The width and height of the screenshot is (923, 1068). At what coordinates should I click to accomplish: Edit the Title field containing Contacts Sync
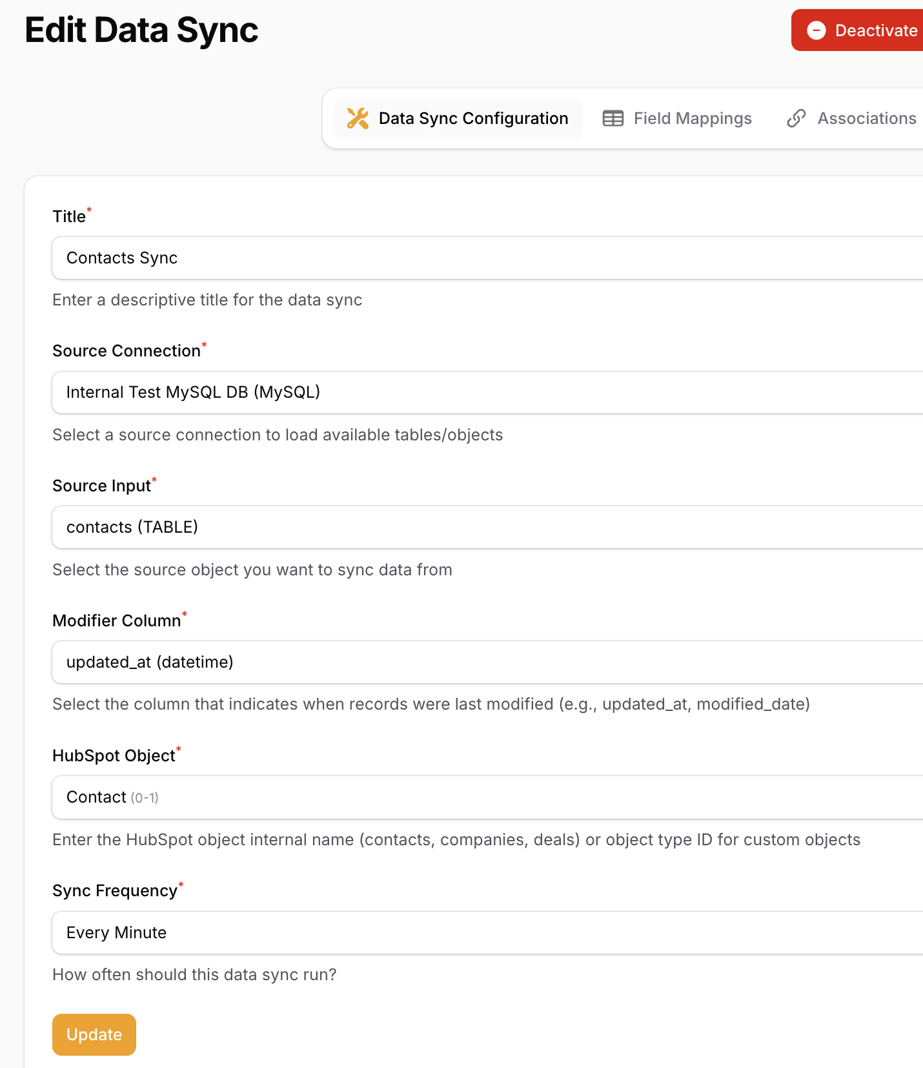click(x=487, y=258)
